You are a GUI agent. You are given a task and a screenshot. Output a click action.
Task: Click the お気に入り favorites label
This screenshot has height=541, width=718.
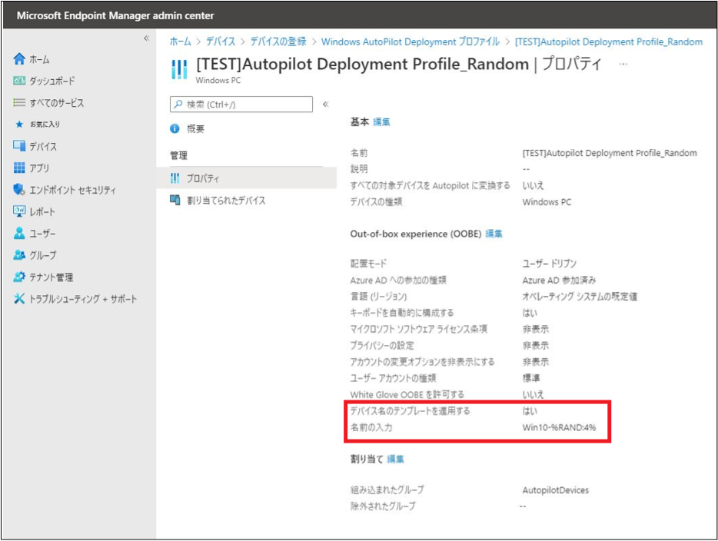(x=45, y=124)
